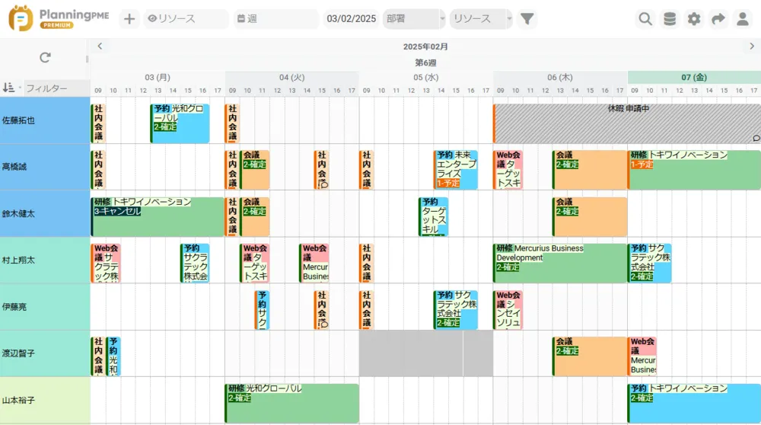Select resource 渡辺智子

[45, 353]
